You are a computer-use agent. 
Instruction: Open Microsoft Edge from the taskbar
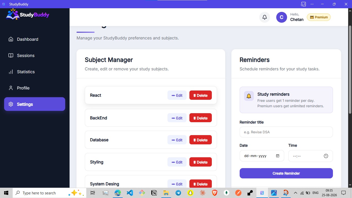coord(118,193)
